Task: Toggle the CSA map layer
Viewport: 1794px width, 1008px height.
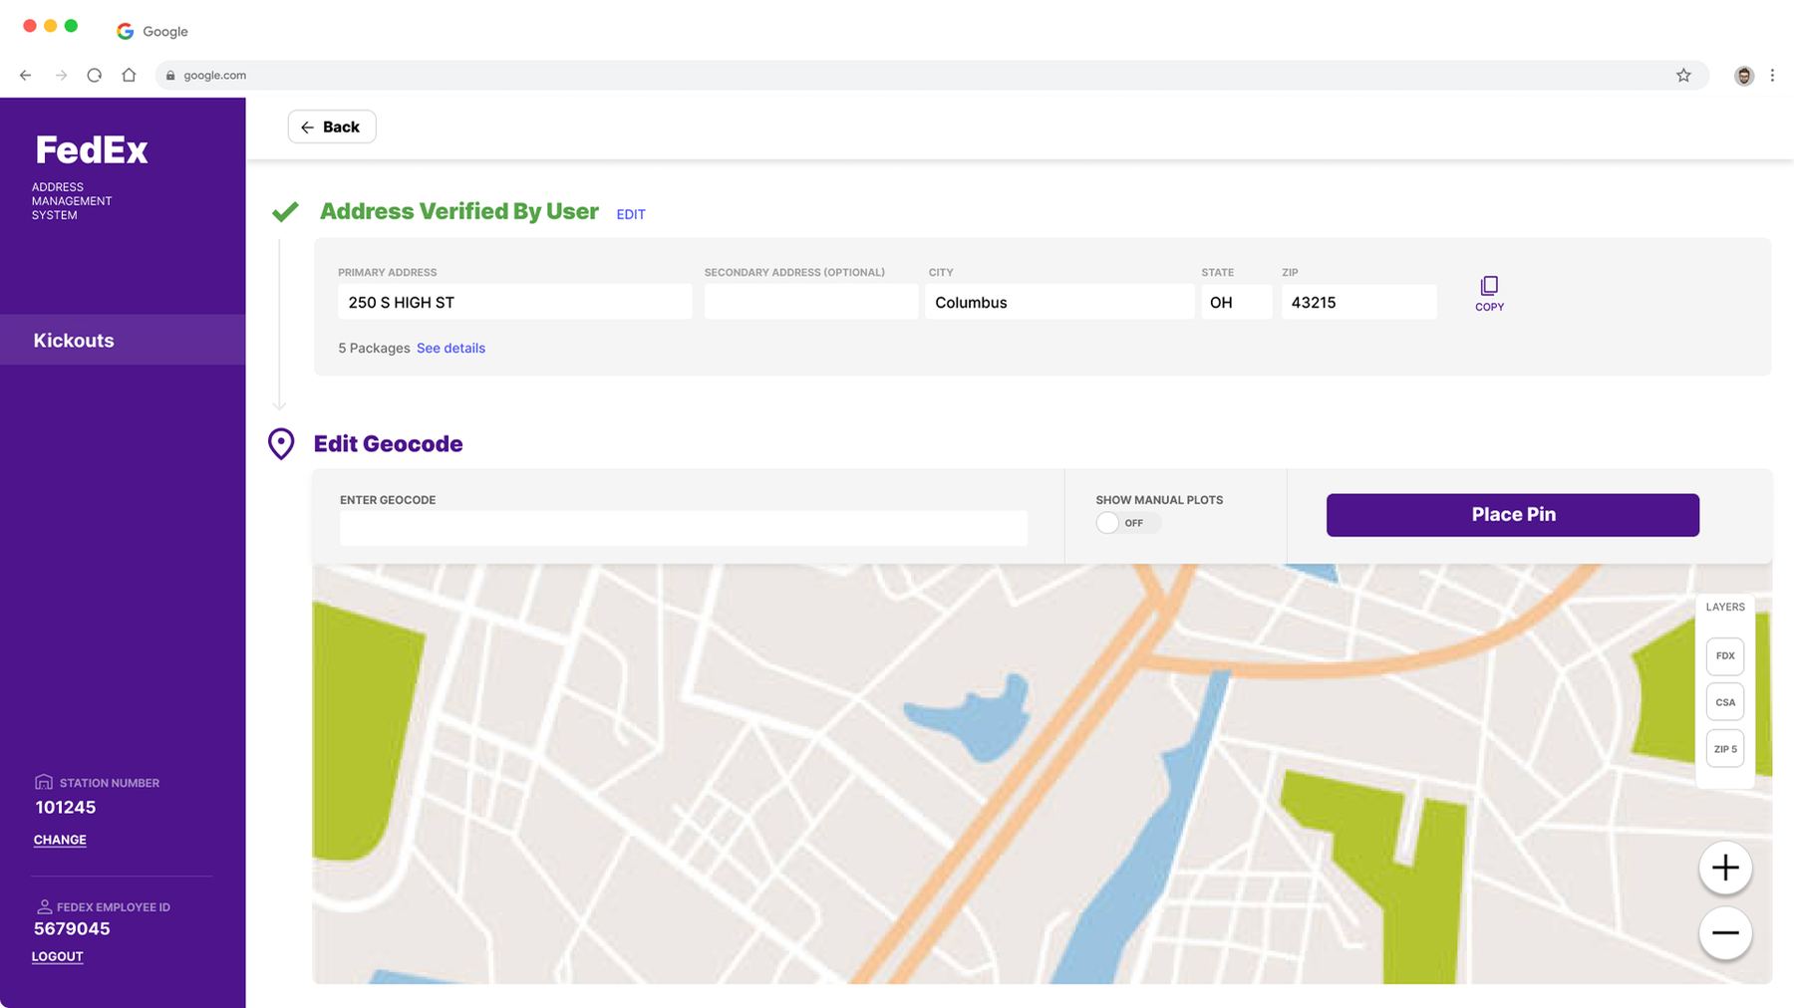Action: pyautogui.click(x=1725, y=702)
